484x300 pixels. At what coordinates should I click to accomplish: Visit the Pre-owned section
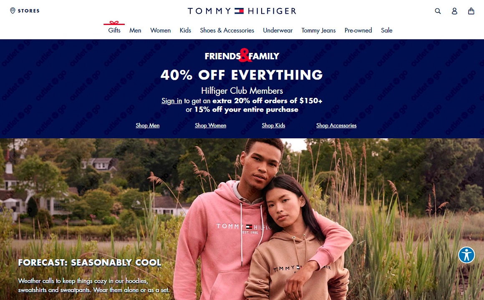(x=358, y=30)
